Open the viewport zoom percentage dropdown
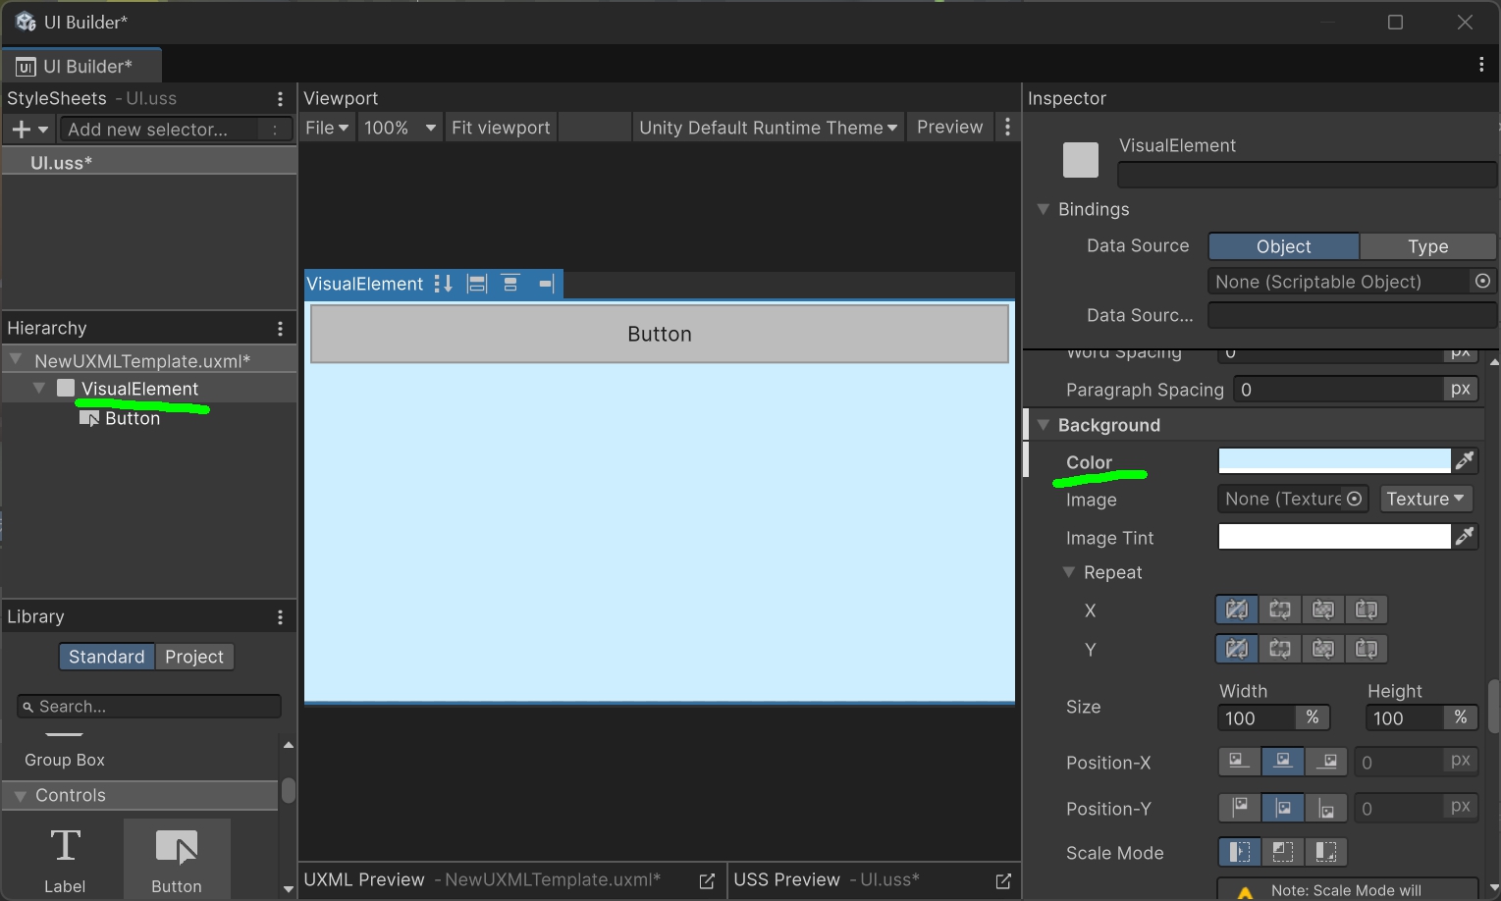Image resolution: width=1501 pixels, height=901 pixels. pos(400,127)
